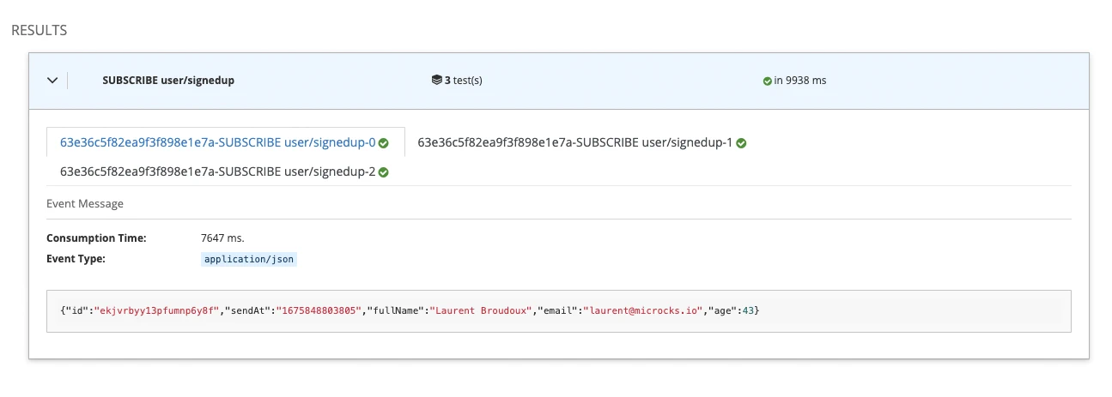Click the application/json event type badge

tap(248, 259)
